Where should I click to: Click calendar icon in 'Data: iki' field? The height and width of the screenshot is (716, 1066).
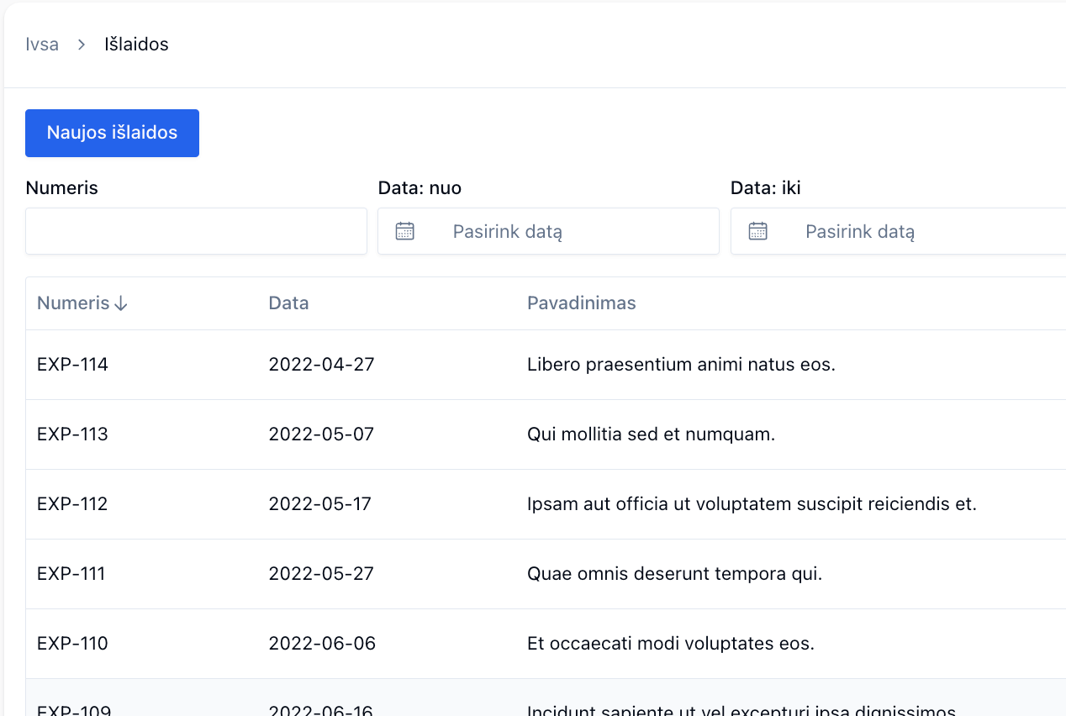[x=757, y=231]
